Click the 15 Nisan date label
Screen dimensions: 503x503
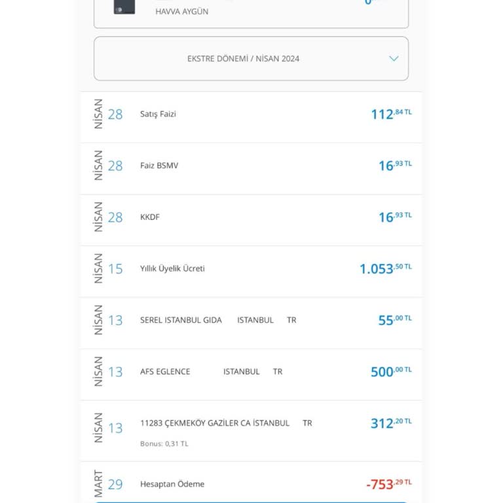(109, 269)
